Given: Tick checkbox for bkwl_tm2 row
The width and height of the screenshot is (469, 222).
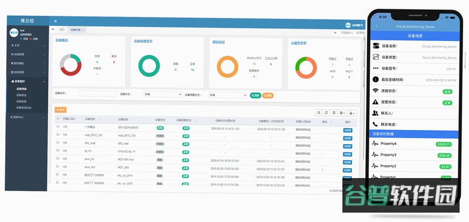Looking at the screenshot, I should pos(57,166).
